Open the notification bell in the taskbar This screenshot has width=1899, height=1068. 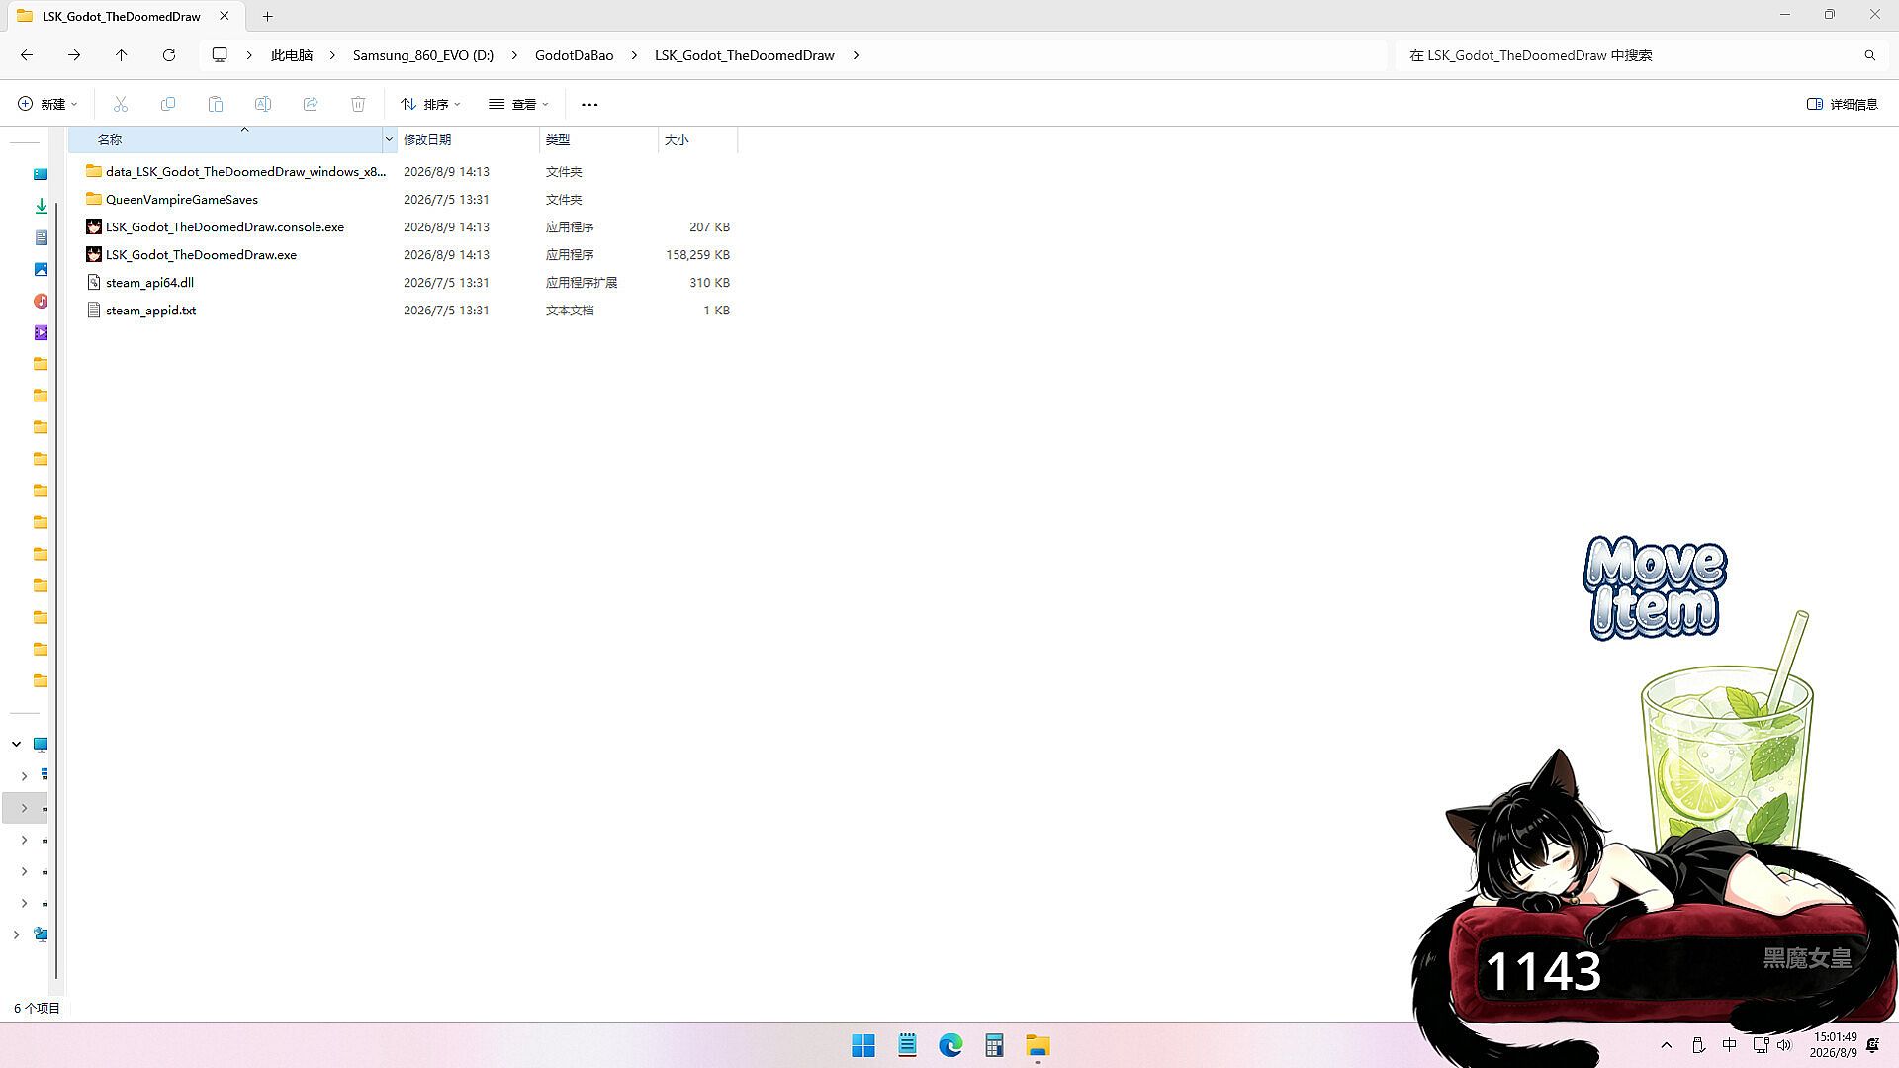click(1872, 1045)
